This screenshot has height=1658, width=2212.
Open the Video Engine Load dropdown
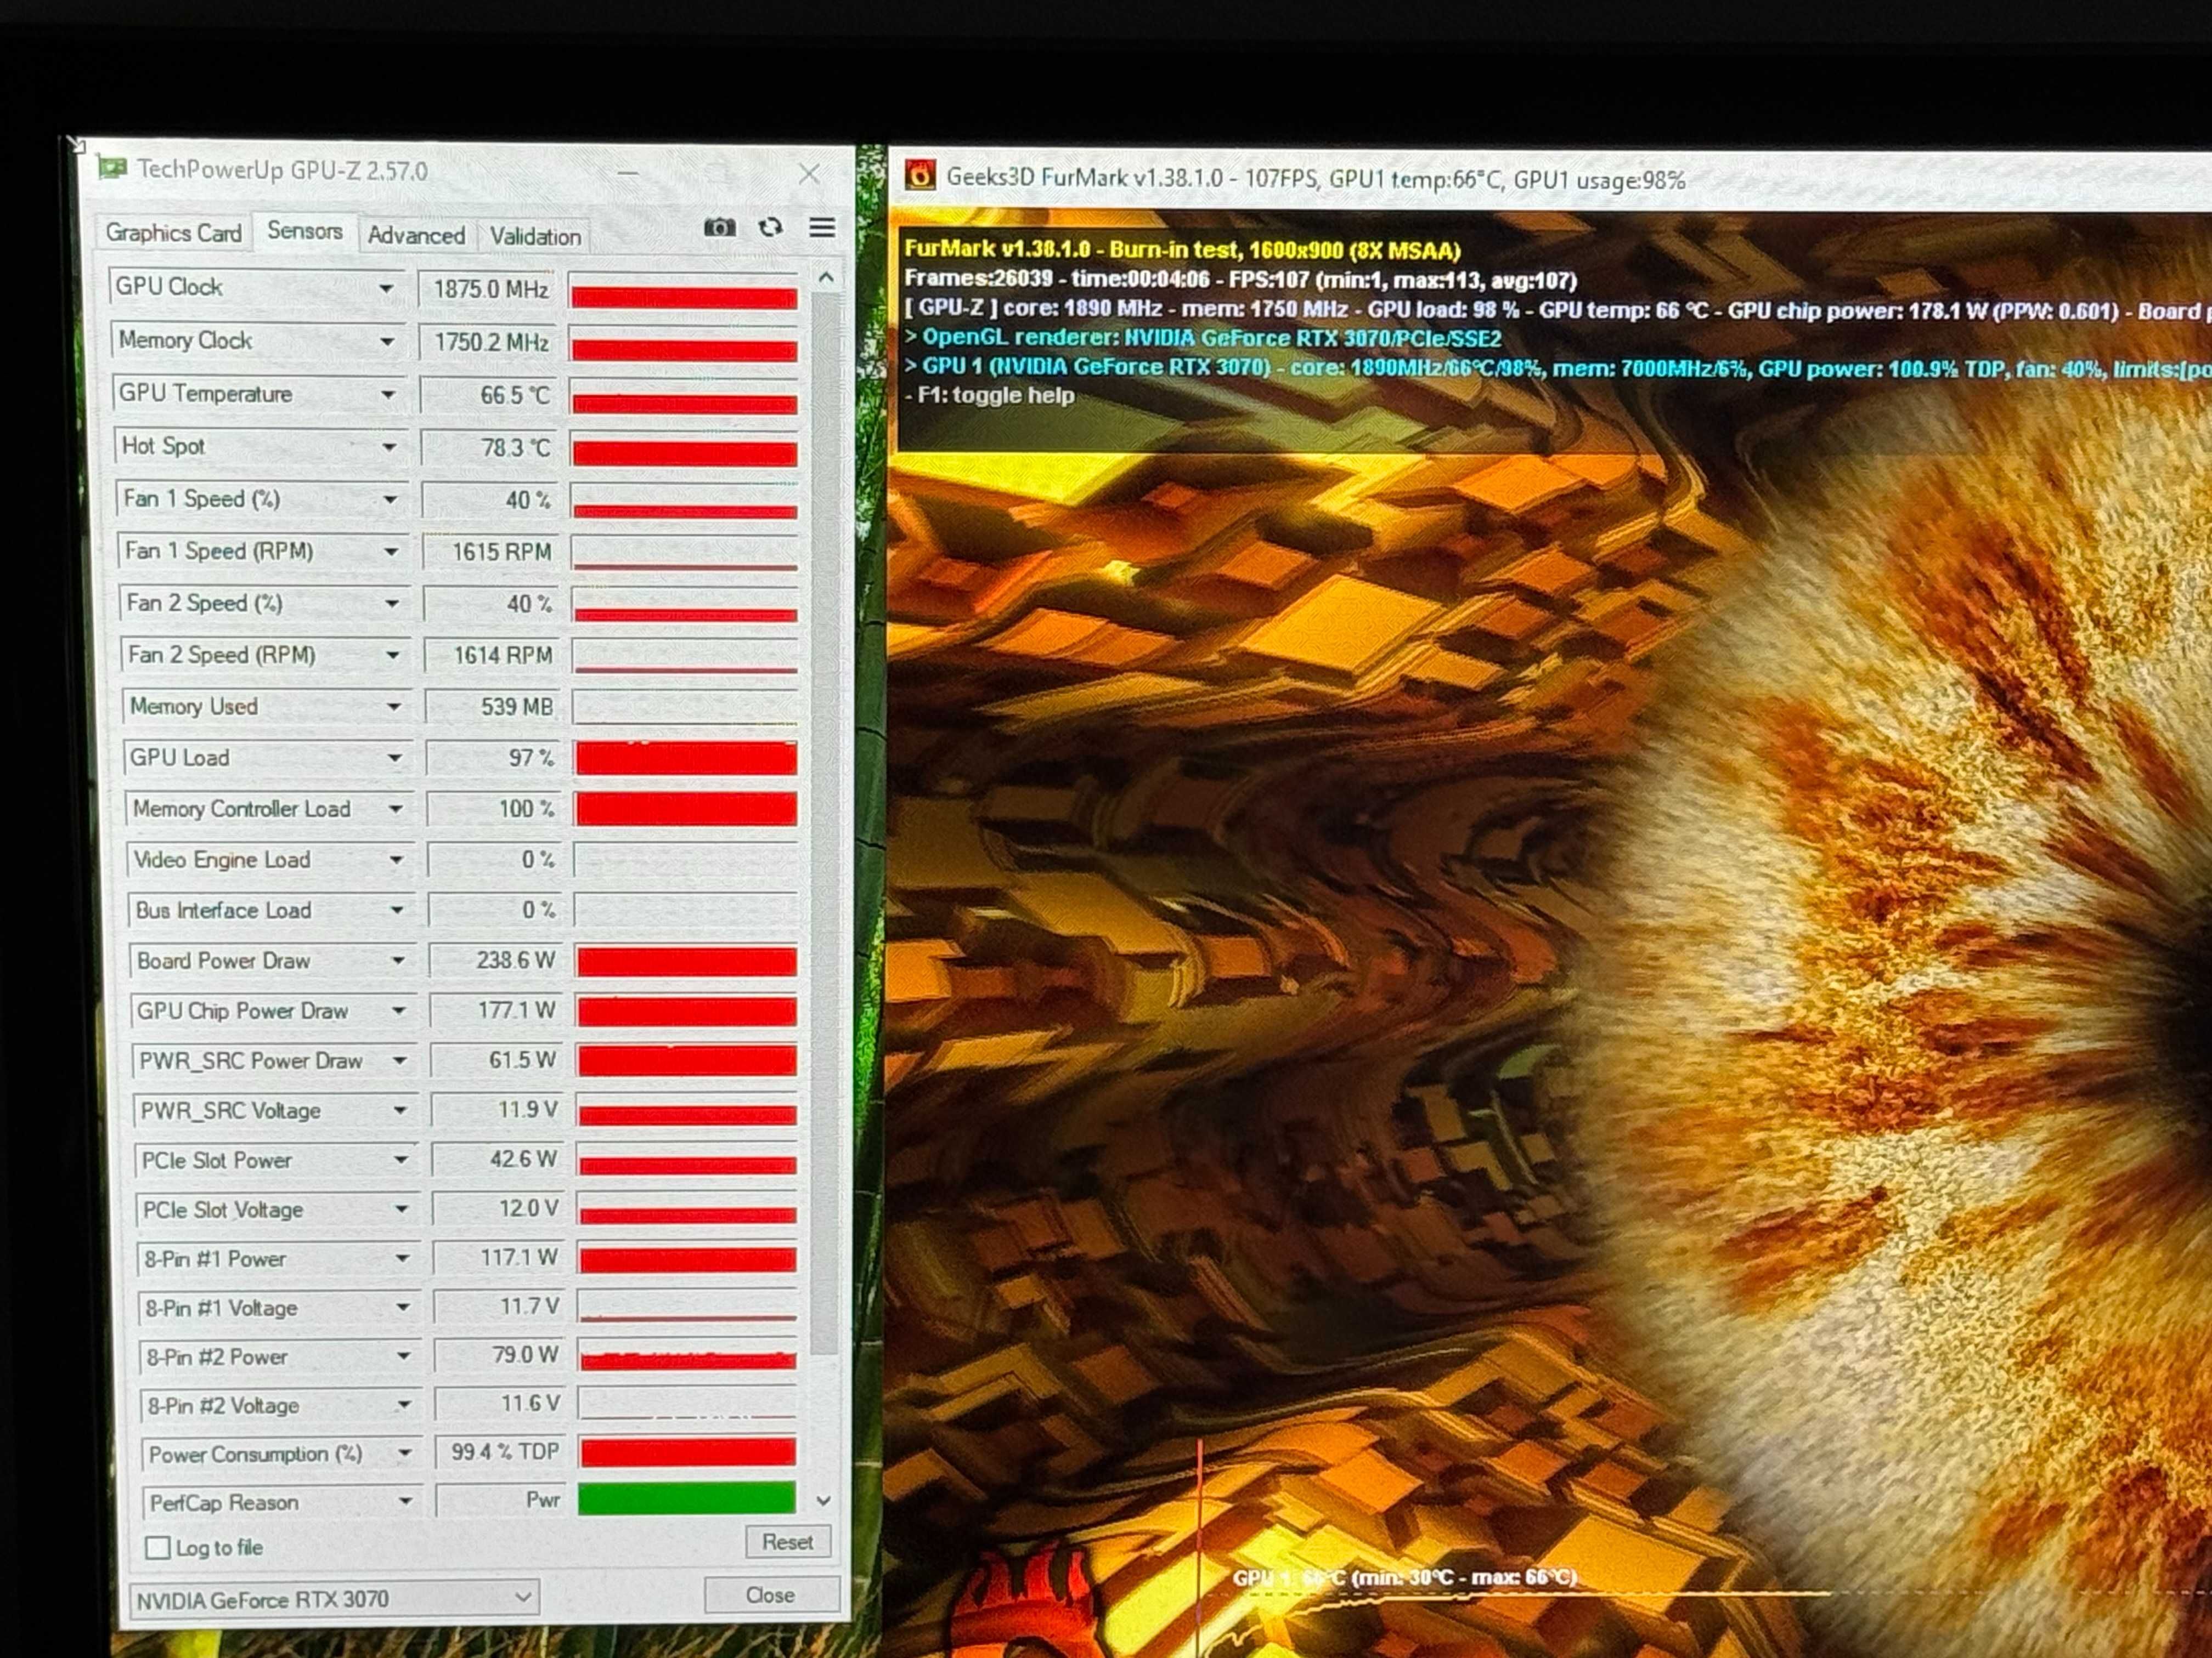397,860
